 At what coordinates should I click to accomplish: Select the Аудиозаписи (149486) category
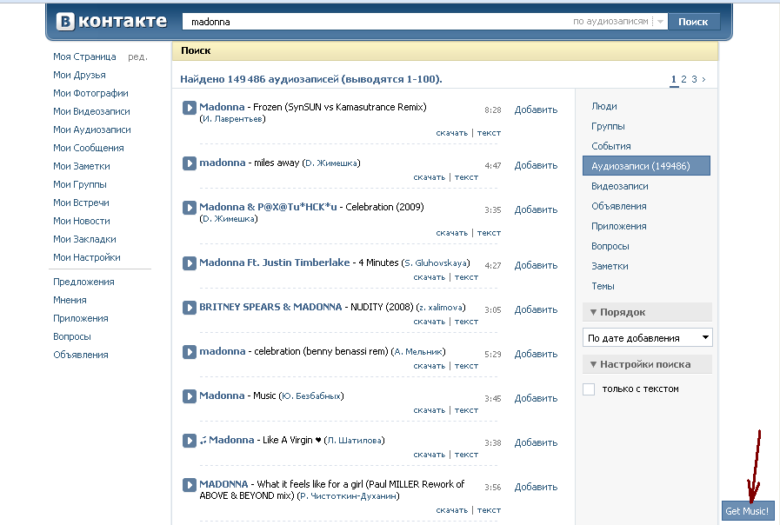click(646, 166)
